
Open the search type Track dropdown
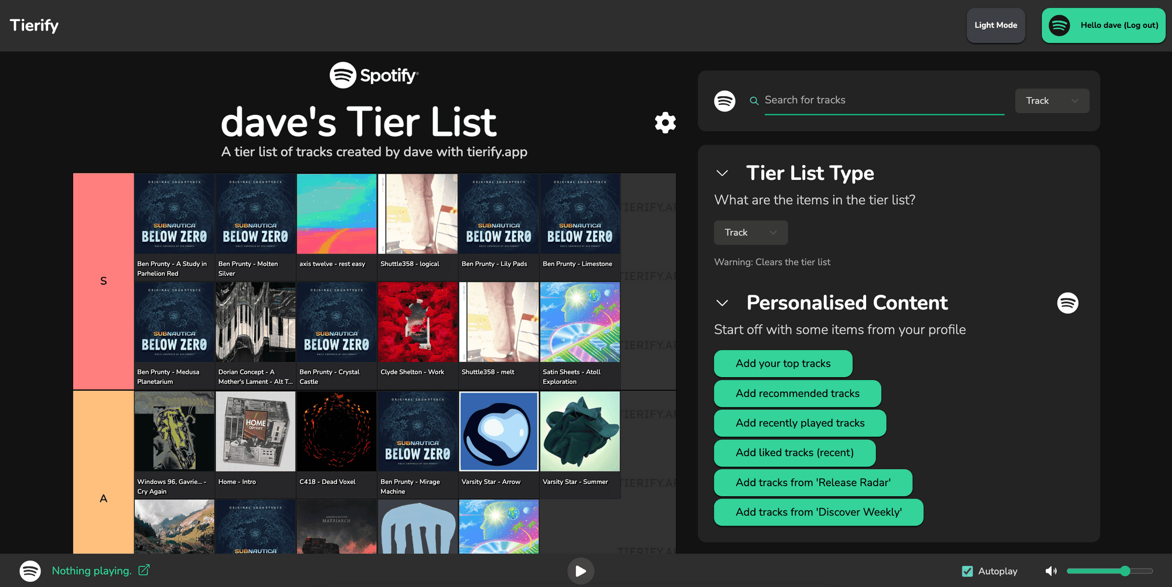1051,101
